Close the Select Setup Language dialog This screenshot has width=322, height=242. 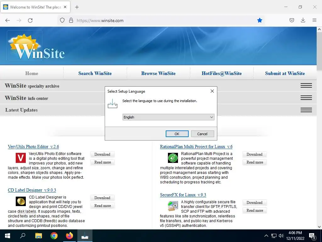click(x=212, y=91)
